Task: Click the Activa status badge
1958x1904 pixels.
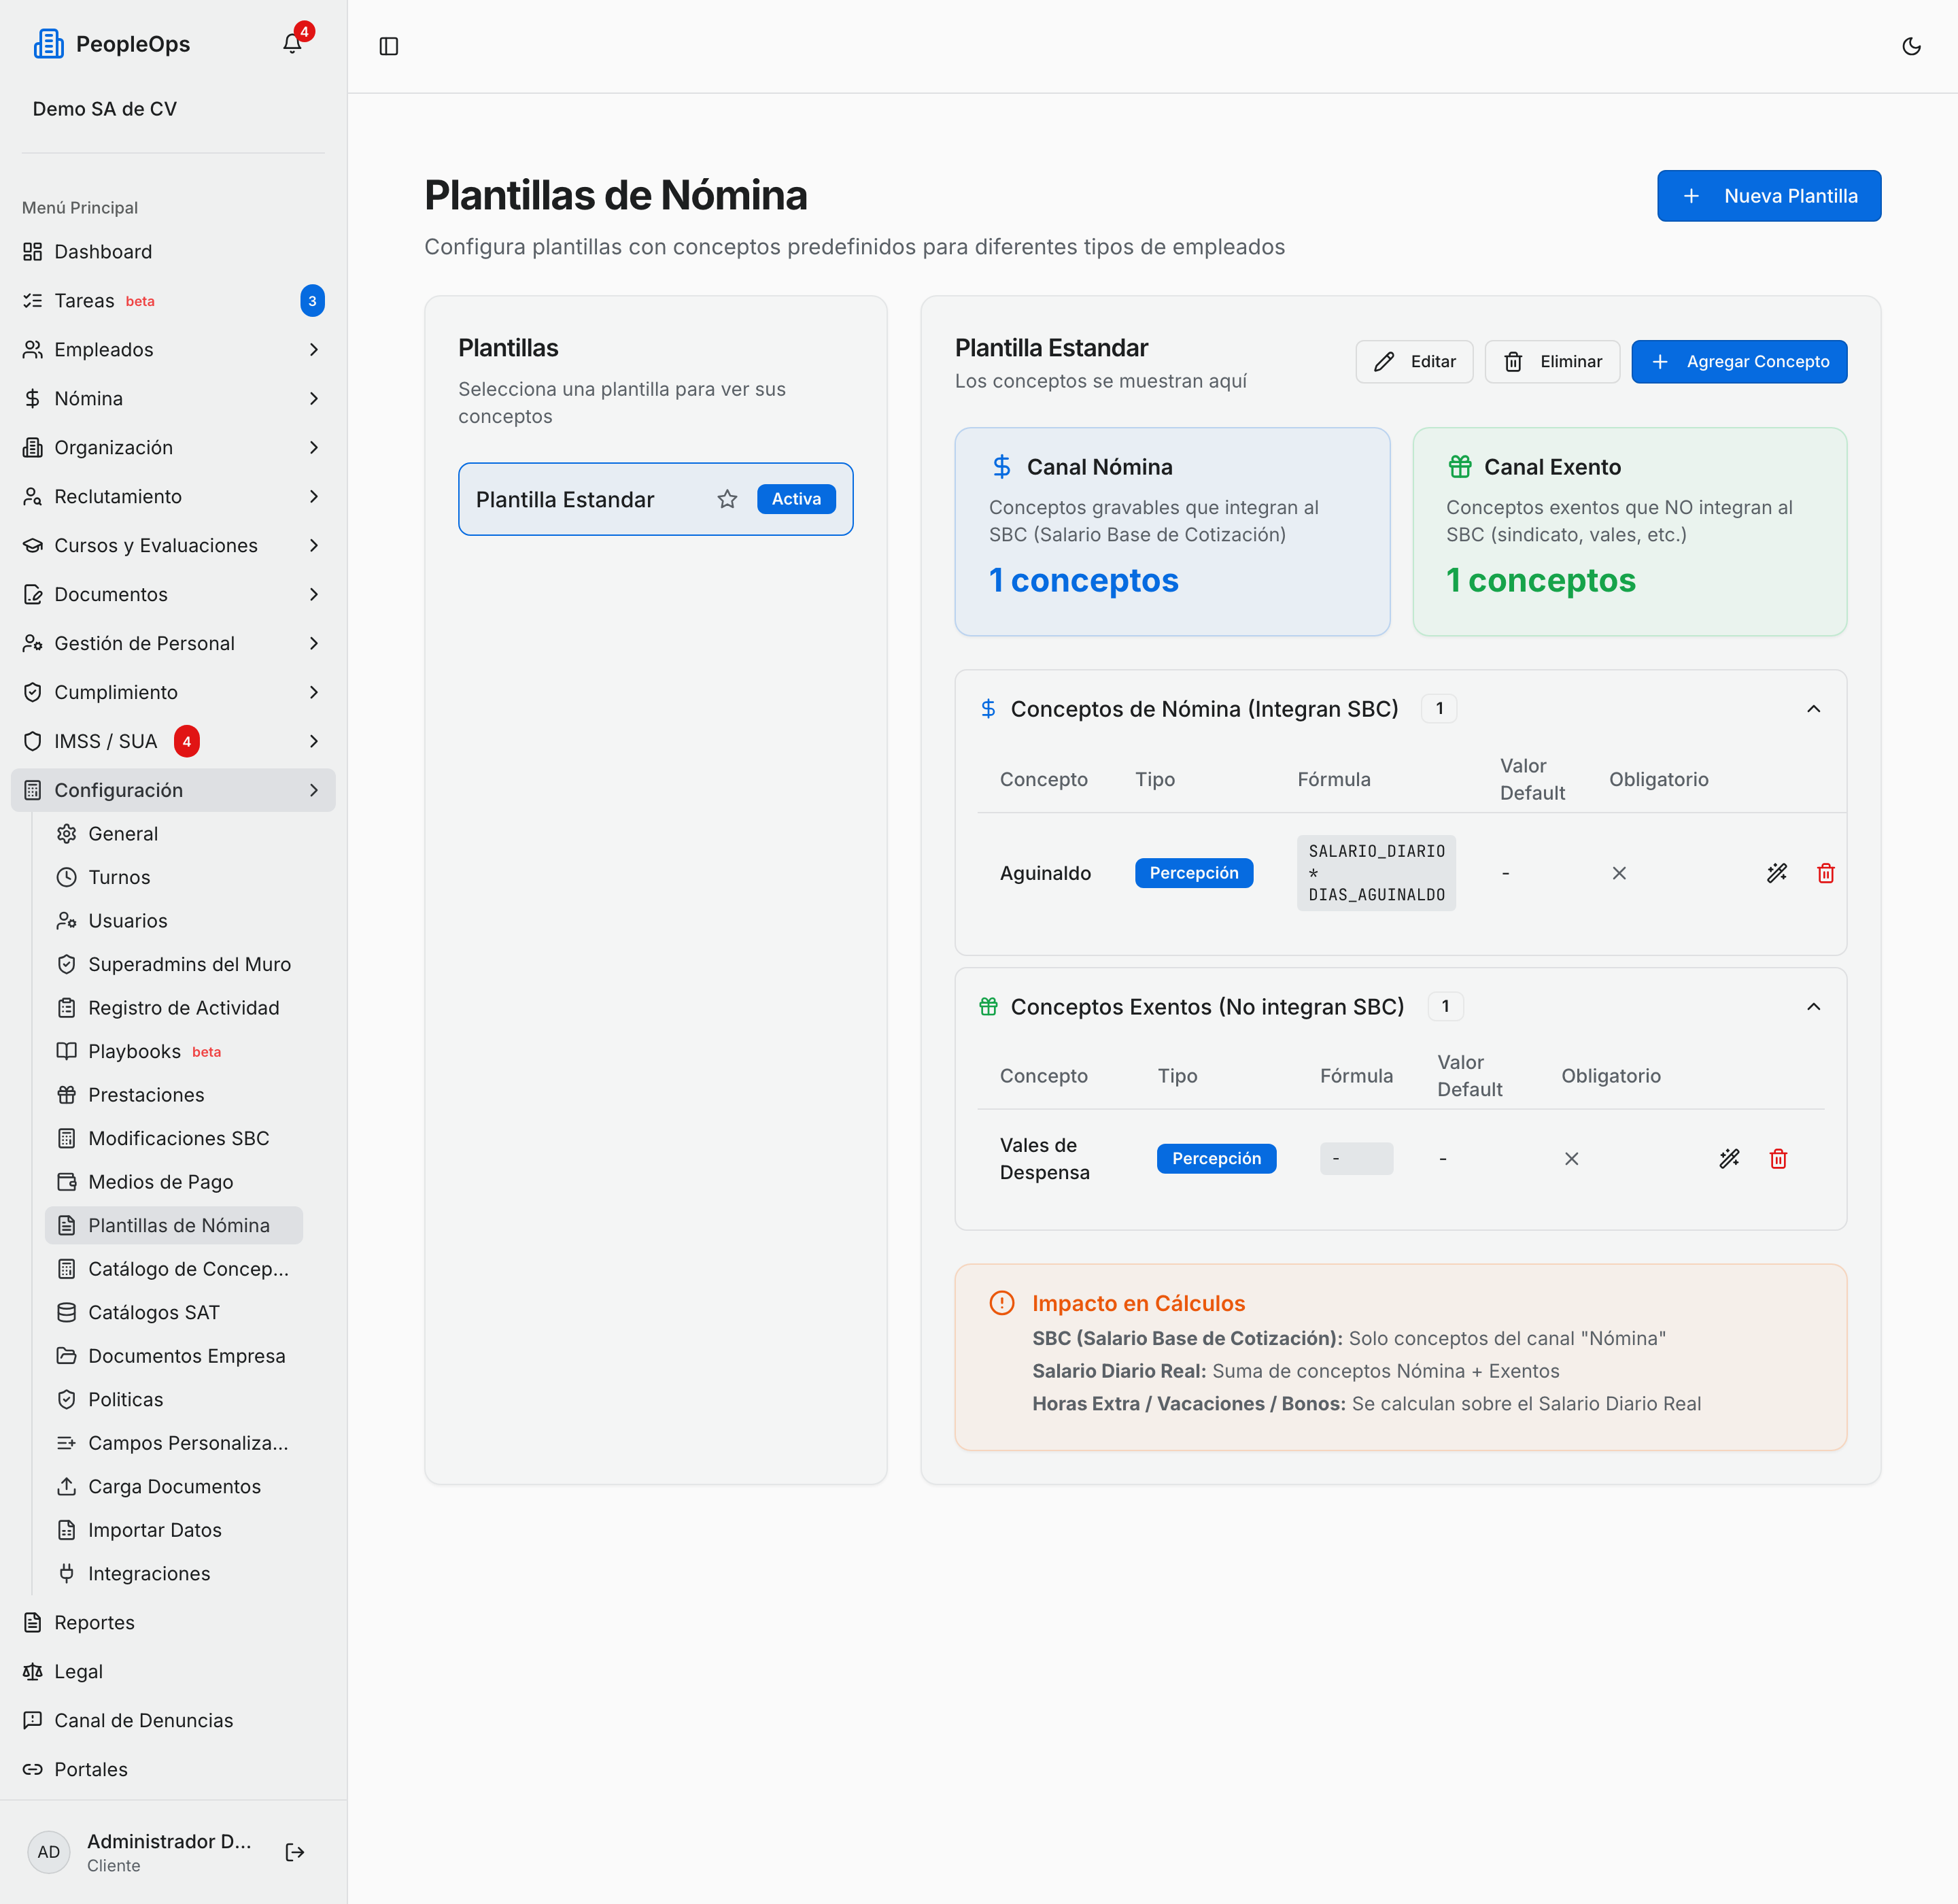Action: tap(796, 499)
